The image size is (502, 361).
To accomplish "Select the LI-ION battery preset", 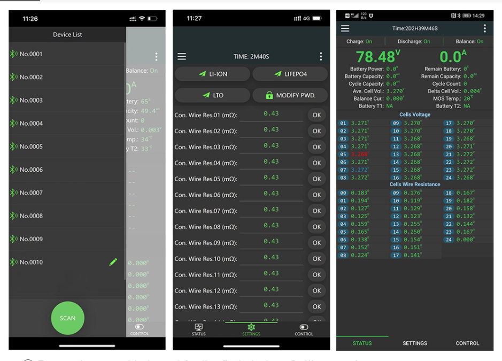I will click(x=212, y=74).
